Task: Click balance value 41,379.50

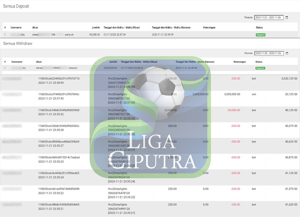Action: [291, 189]
